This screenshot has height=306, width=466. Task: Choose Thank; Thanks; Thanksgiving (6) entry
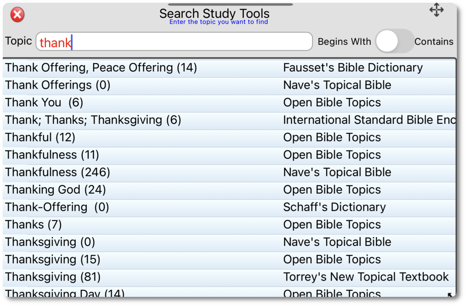93,120
